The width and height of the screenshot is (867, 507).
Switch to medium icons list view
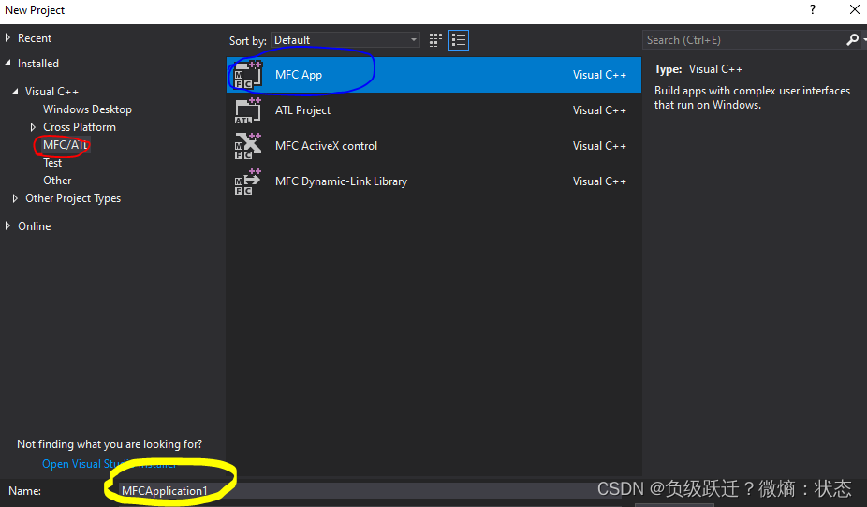[x=459, y=40]
